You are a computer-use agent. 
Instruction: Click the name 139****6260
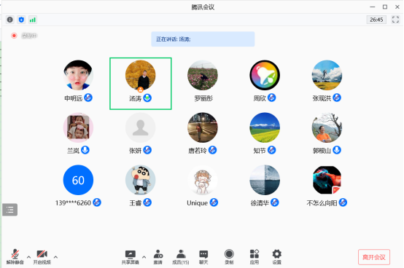(x=73, y=203)
